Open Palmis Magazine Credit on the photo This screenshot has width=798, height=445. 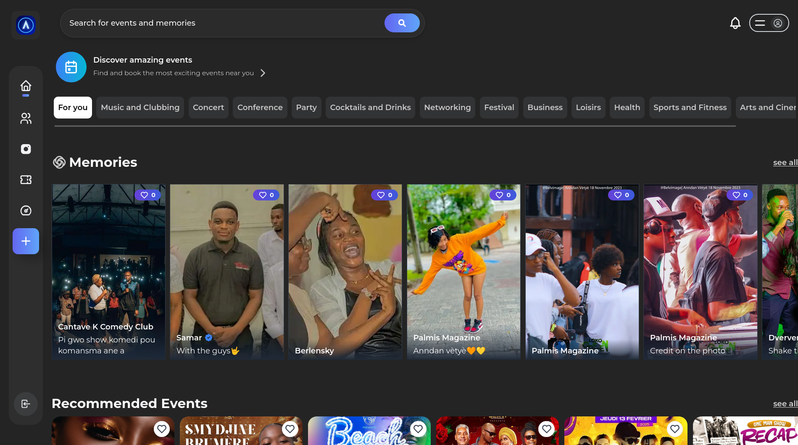(x=701, y=272)
